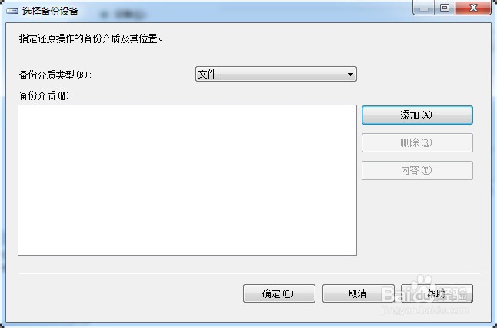The width and height of the screenshot is (497, 328).
Task: Click the backup device icon in title bar
Action: (12, 11)
